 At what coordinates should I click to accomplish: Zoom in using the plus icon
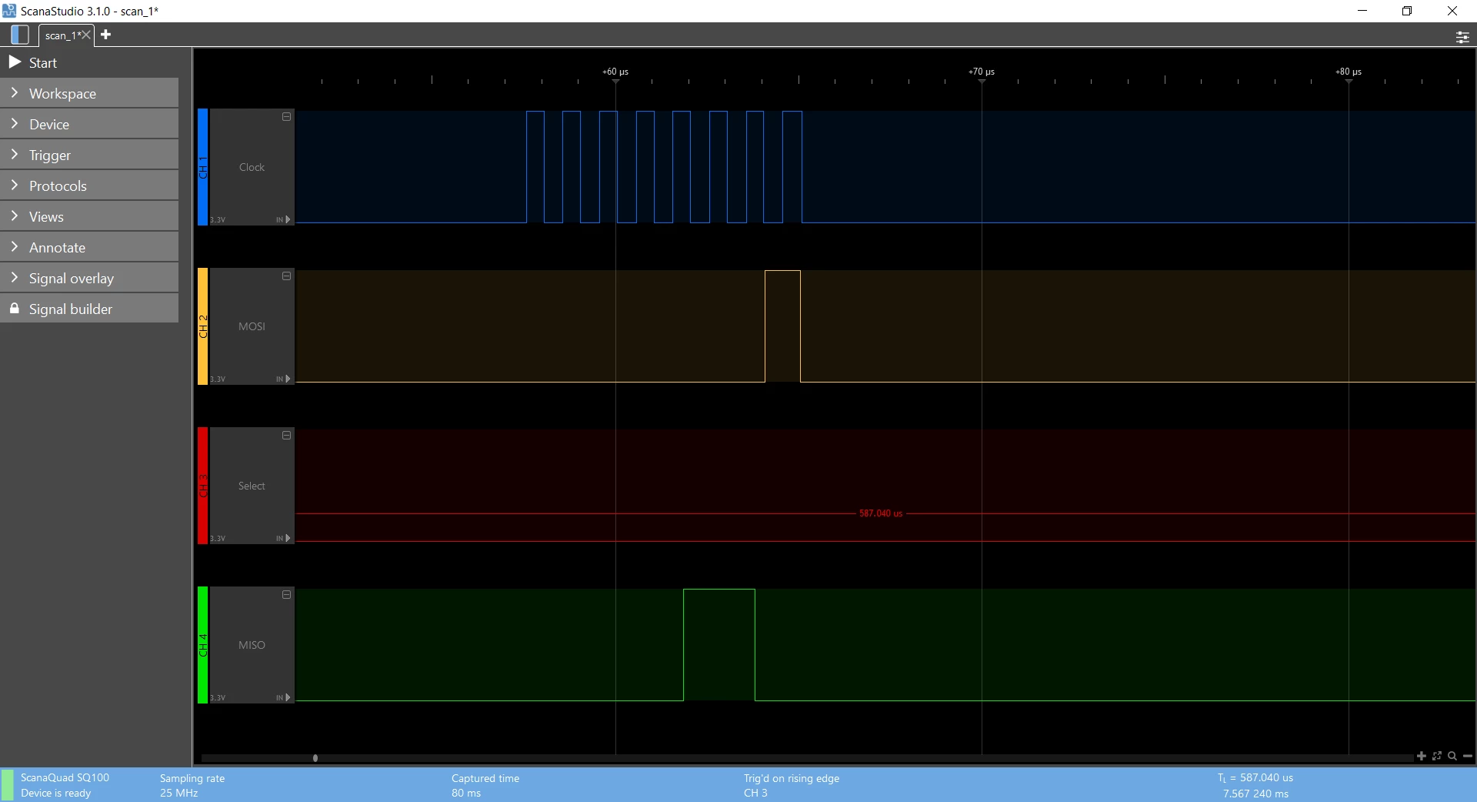[1422, 756]
